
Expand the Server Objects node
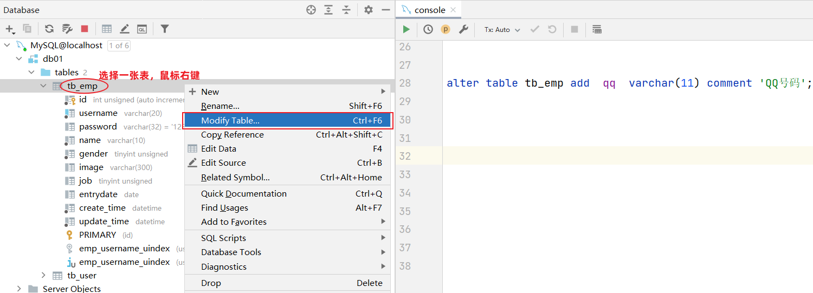coord(20,289)
